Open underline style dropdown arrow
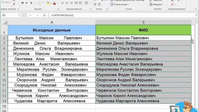Screen dimensions: 199x112 pos(34,3)
